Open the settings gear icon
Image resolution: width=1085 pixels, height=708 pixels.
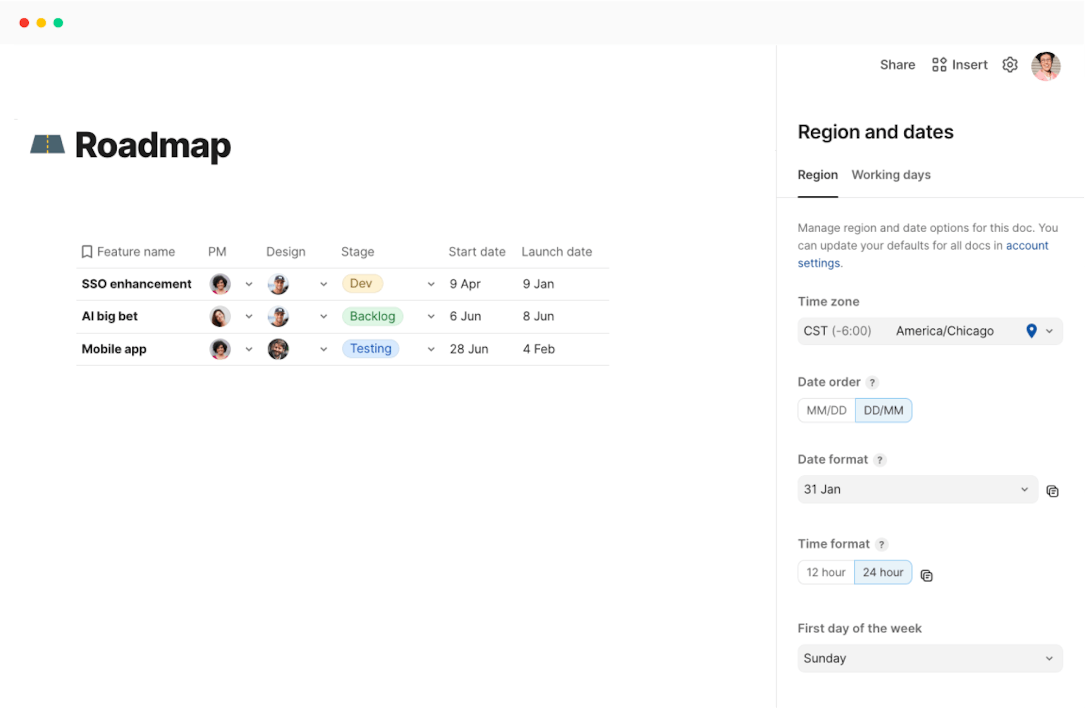pyautogui.click(x=1010, y=65)
